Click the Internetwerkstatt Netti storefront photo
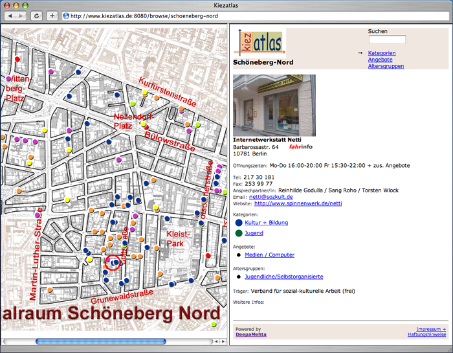Image resolution: width=453 pixels, height=353 pixels. [274, 105]
